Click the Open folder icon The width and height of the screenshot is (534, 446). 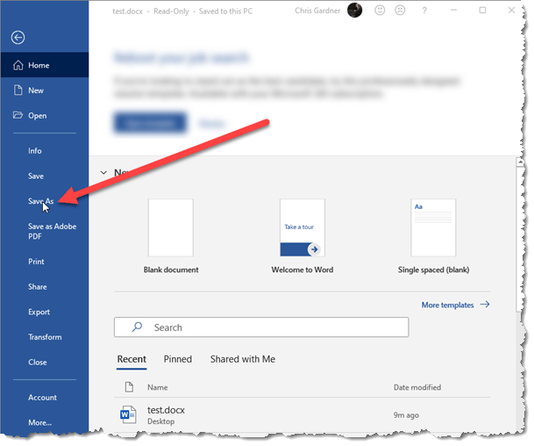pos(18,115)
